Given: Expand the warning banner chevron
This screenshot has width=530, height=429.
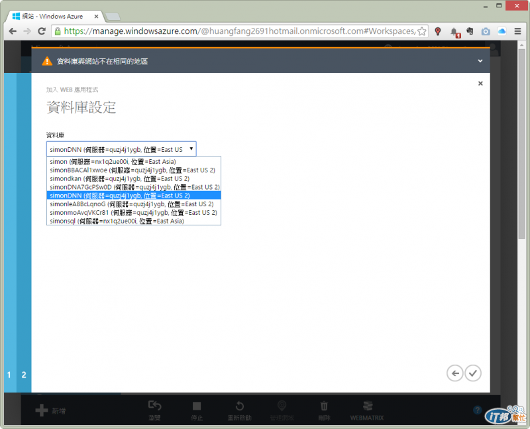Looking at the screenshot, I should (x=480, y=61).
